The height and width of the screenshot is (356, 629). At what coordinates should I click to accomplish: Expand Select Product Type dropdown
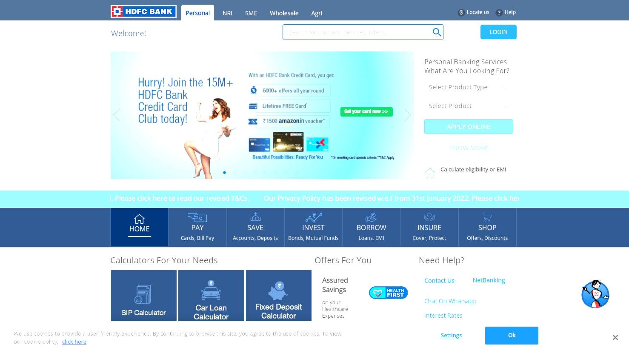click(x=469, y=87)
